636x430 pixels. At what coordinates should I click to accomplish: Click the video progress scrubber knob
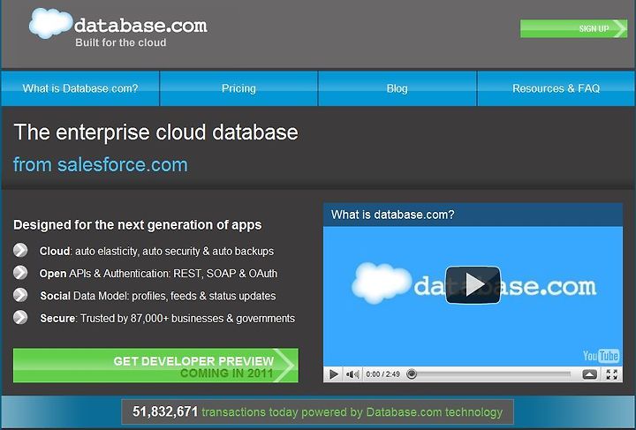pyautogui.click(x=412, y=373)
